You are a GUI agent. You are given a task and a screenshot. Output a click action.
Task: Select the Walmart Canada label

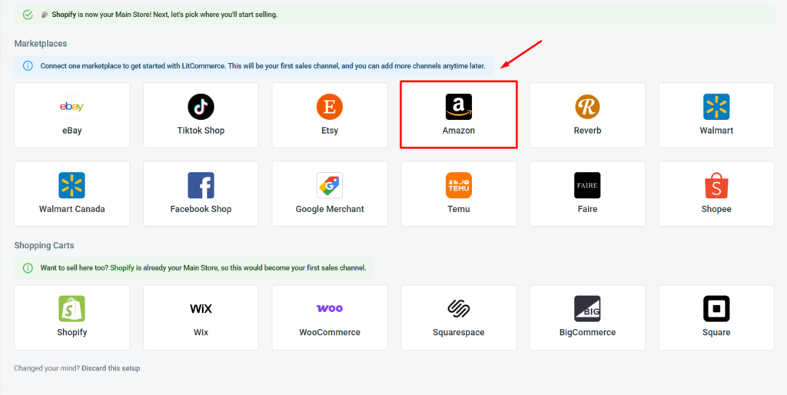tap(71, 209)
